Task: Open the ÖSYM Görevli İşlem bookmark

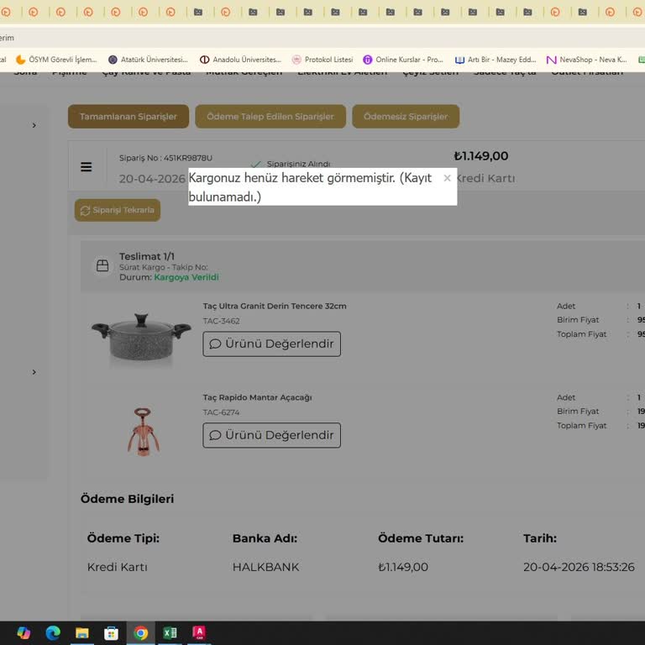Action: (56, 60)
